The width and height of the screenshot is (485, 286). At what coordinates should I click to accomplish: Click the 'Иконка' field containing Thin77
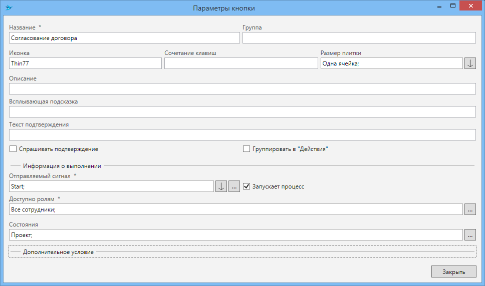pyautogui.click(x=85, y=63)
